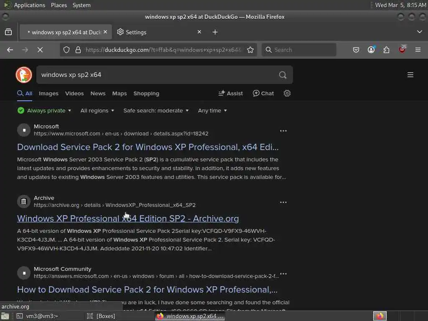428x321 pixels.
Task: Open Safe search: moderate dropdown
Action: [156, 110]
